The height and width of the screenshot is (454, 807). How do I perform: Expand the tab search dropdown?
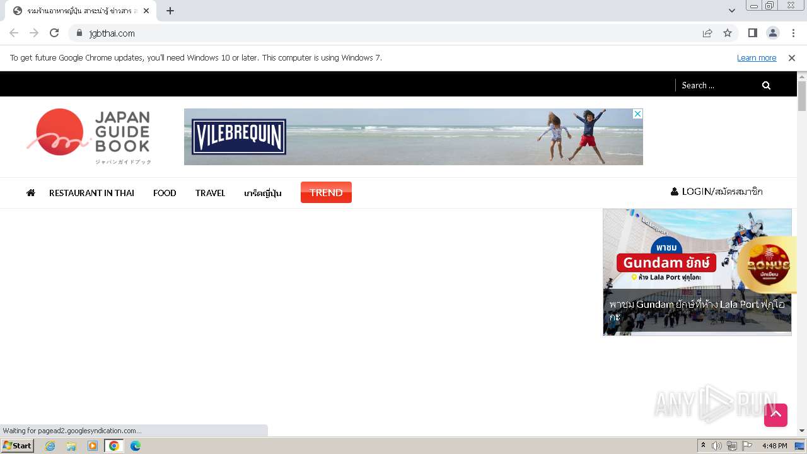[x=731, y=11]
